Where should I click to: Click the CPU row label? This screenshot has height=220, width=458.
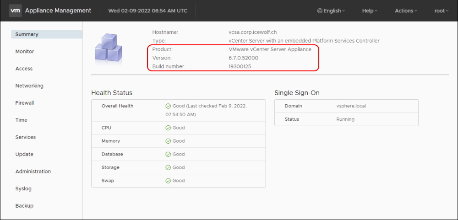click(x=106, y=128)
